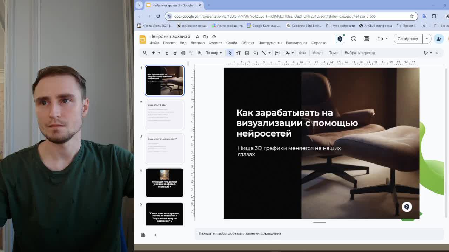Open the Слайд menu

pyautogui.click(x=232, y=43)
